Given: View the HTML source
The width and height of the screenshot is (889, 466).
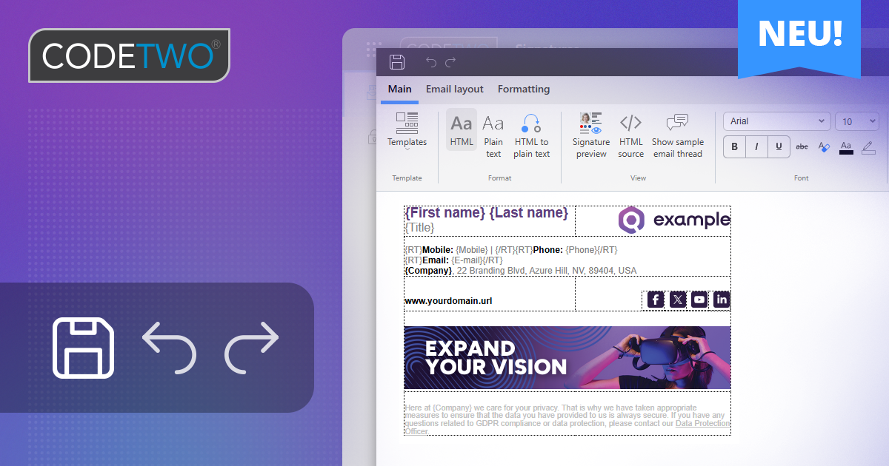Looking at the screenshot, I should (x=630, y=136).
